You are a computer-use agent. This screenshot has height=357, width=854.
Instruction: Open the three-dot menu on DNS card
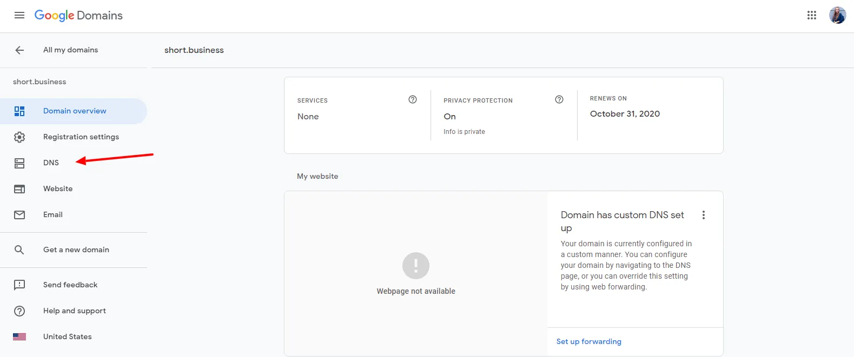pyautogui.click(x=704, y=215)
